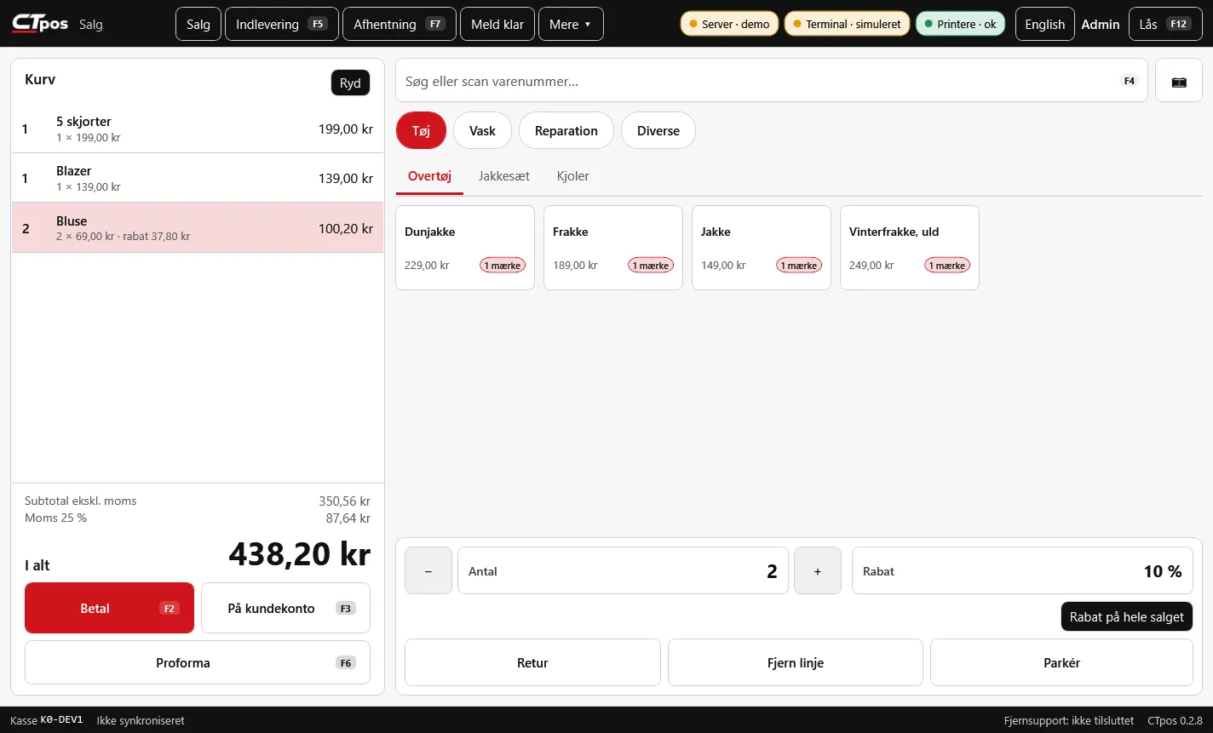Open the Salg view from top navigation
The width and height of the screenshot is (1213, 733).
[x=198, y=24]
